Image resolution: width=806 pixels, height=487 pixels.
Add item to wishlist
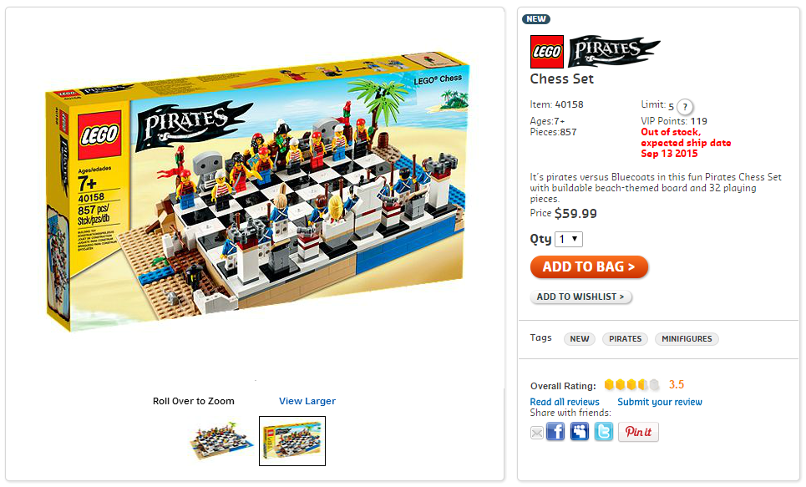tap(580, 297)
